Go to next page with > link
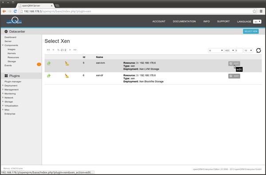266x175 pixels. click(70, 50)
